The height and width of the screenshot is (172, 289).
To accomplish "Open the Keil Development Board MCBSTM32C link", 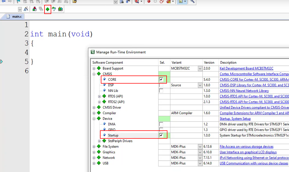I will pos(246,69).
